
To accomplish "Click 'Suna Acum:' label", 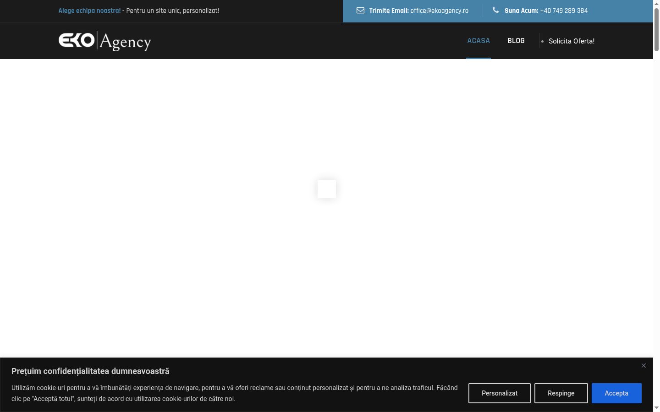I will (x=522, y=11).
